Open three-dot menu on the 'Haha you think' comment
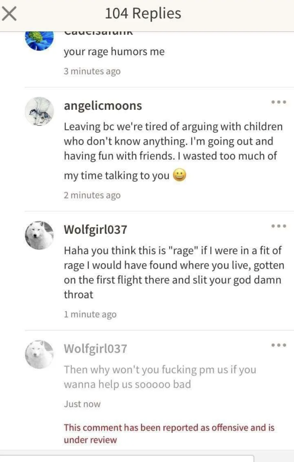 tap(279, 226)
